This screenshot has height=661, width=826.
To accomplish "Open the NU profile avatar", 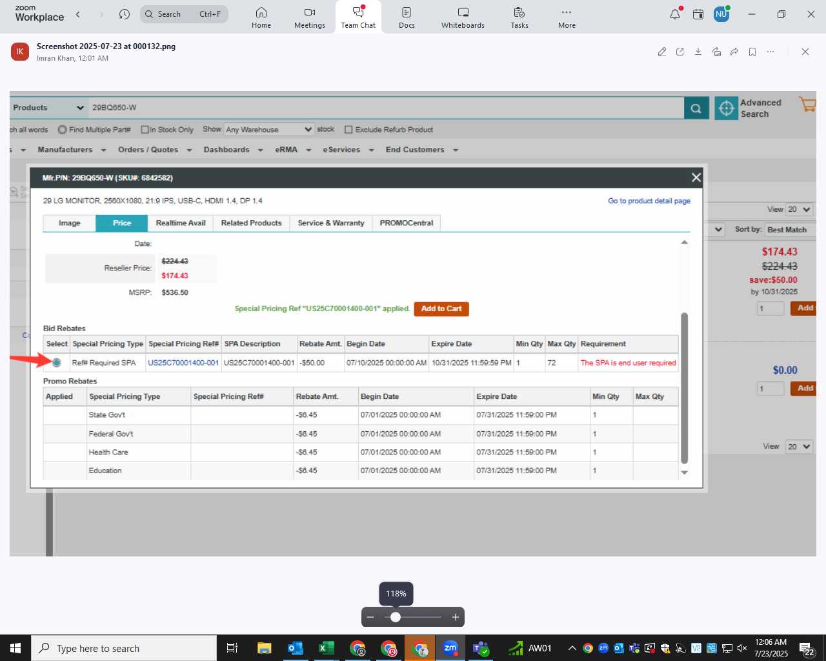I will 721,14.
